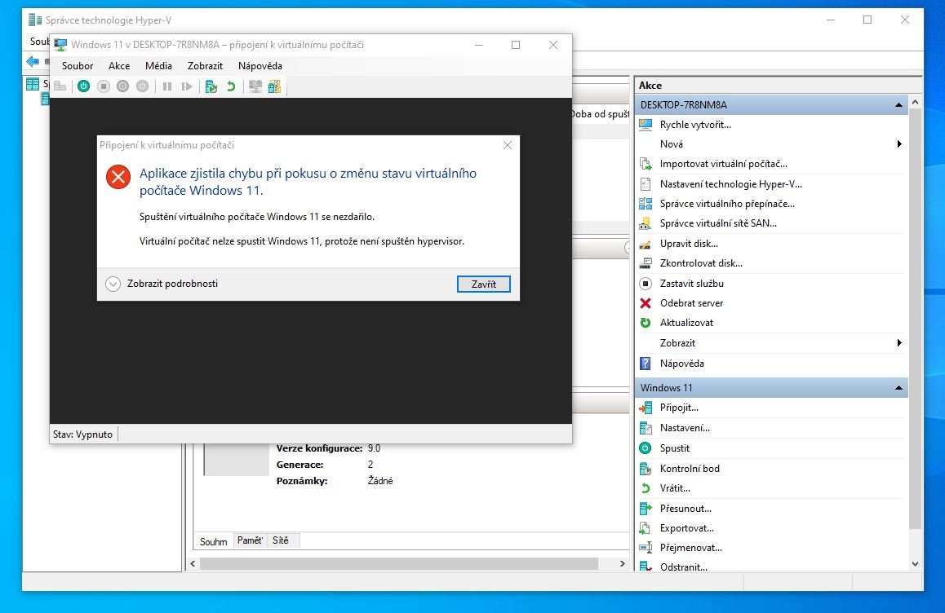945x613 pixels.
Task: Click the greyed Save state power toolbar icon
Action: tap(142, 86)
